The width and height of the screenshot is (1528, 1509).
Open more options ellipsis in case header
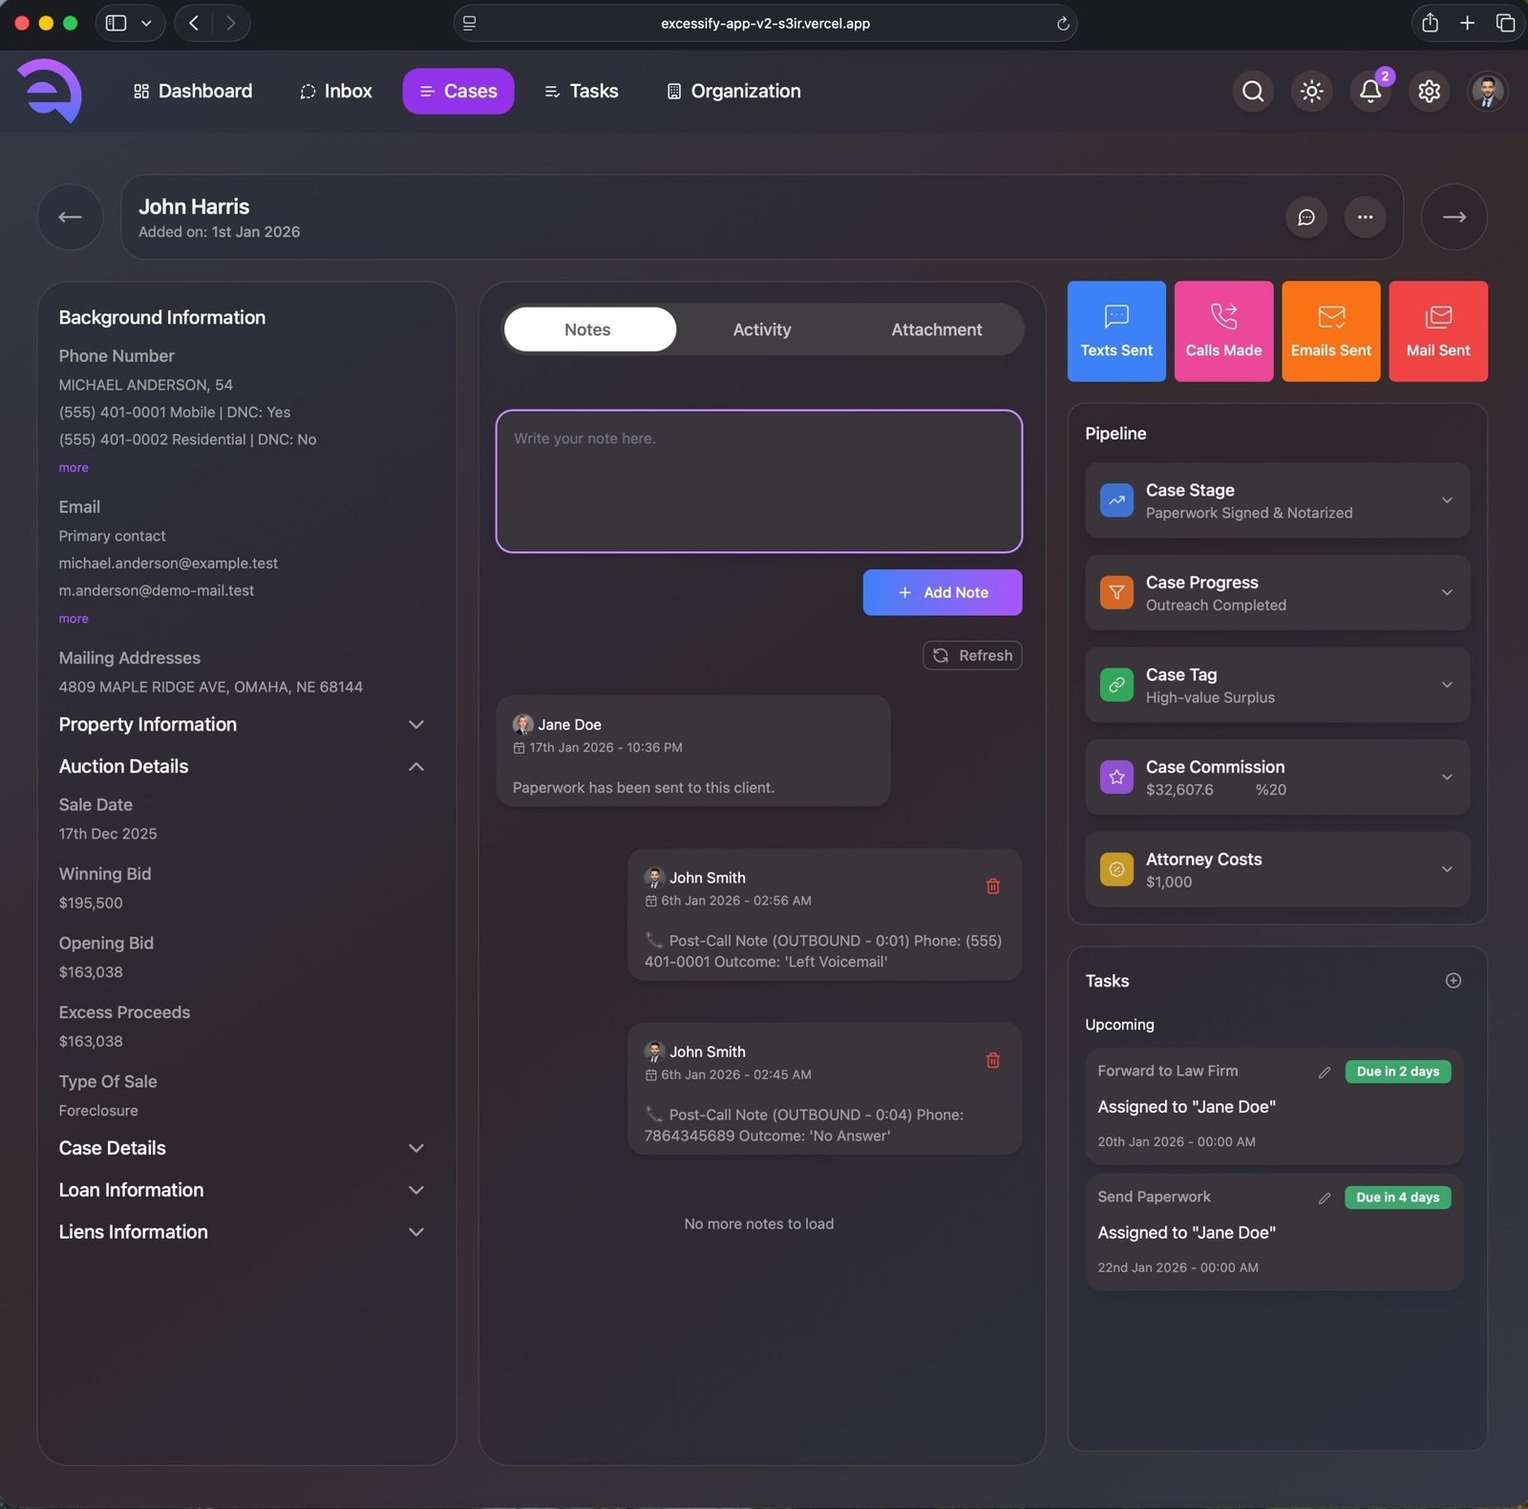click(x=1365, y=217)
